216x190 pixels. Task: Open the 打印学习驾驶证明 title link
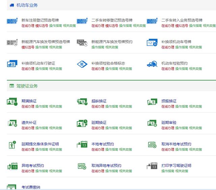tap(176, 165)
